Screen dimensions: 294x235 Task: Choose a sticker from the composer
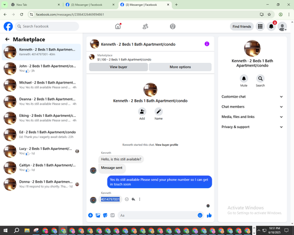click(x=105, y=216)
